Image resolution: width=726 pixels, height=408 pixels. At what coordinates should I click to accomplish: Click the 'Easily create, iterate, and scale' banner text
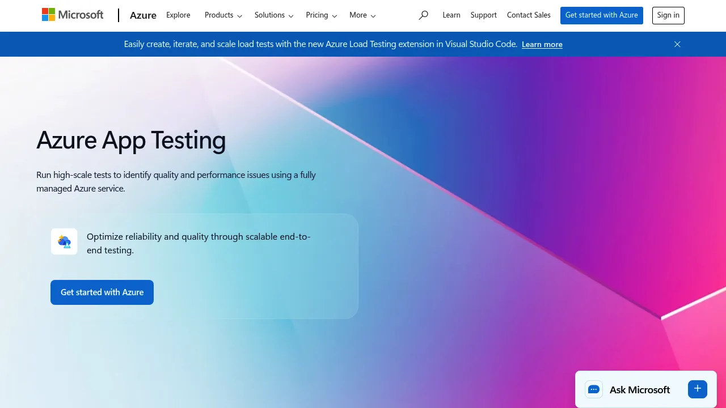[x=320, y=44]
